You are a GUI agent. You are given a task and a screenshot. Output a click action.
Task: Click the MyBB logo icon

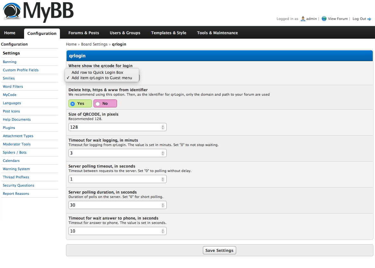tap(12, 11)
